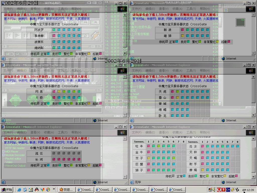
Task: Click status bar page icon in 阿波罗 window
Action: pyautogui.click(x=4, y=59)
